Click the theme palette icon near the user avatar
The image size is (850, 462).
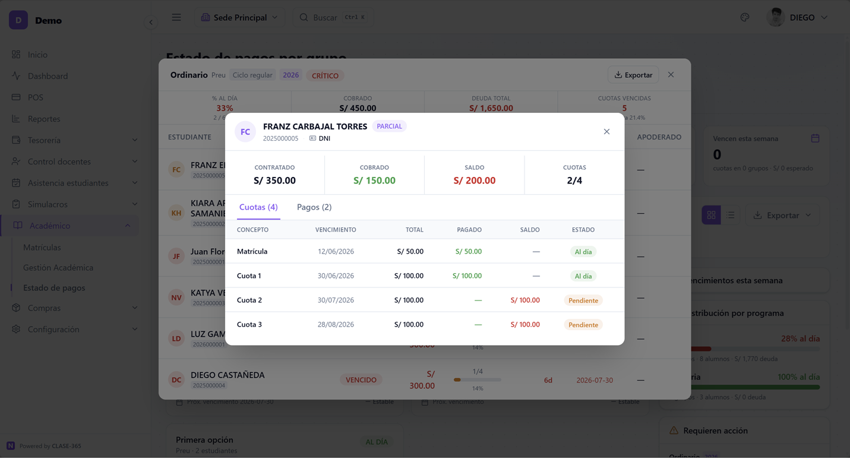(x=745, y=17)
